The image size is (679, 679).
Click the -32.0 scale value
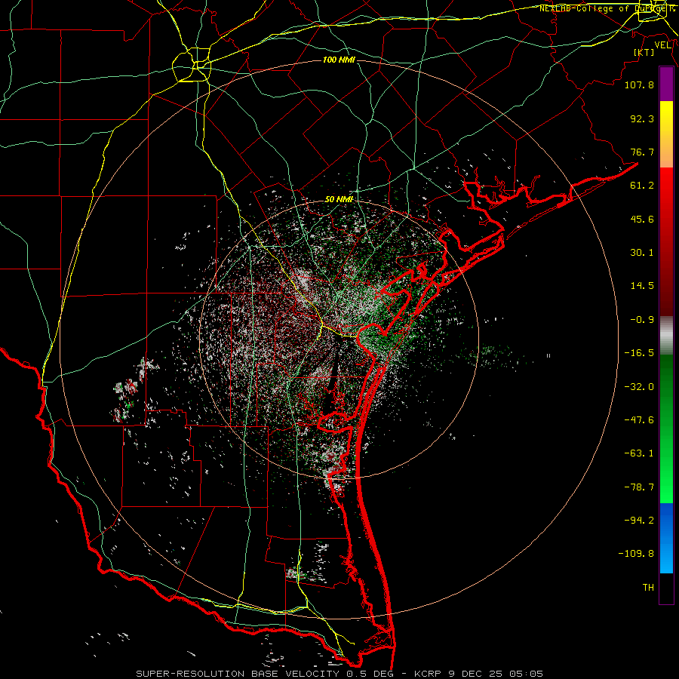click(639, 387)
